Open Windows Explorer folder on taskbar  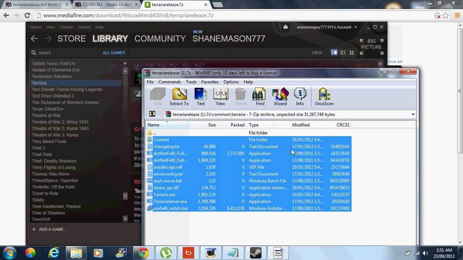(76, 253)
